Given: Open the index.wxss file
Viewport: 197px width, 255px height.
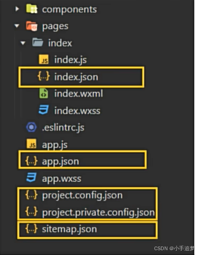Looking at the screenshot, I should pos(77,111).
